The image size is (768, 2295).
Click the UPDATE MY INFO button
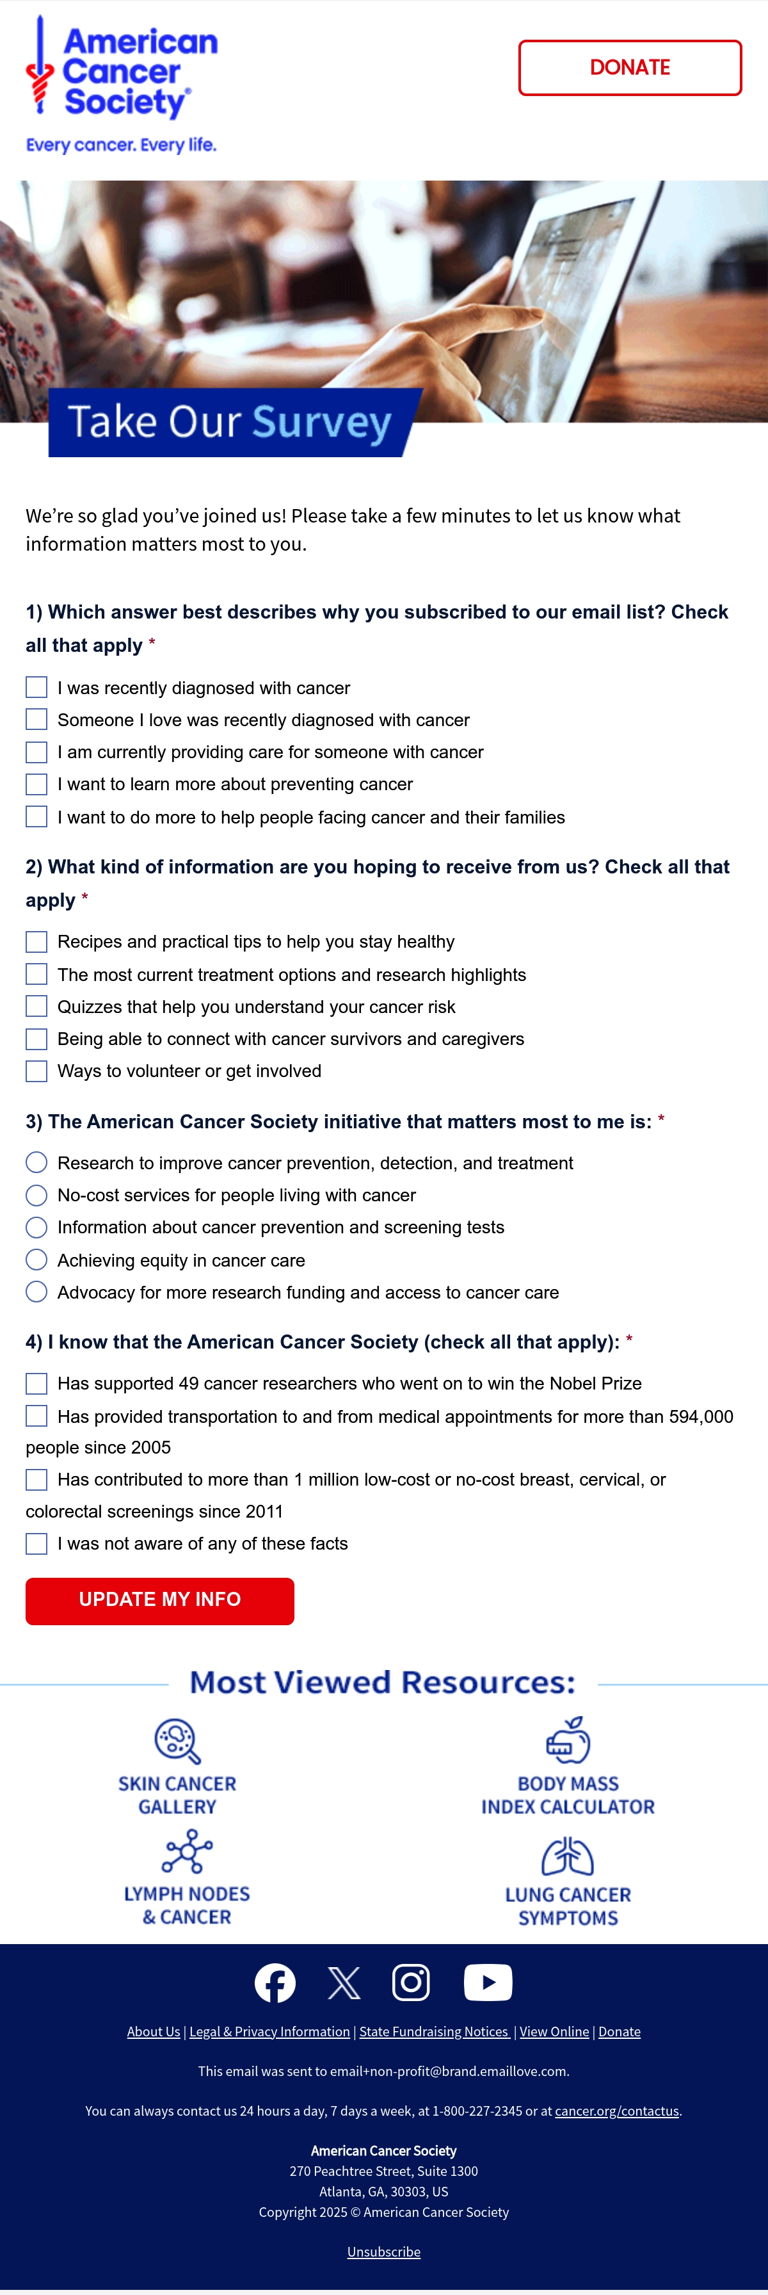pos(159,1600)
